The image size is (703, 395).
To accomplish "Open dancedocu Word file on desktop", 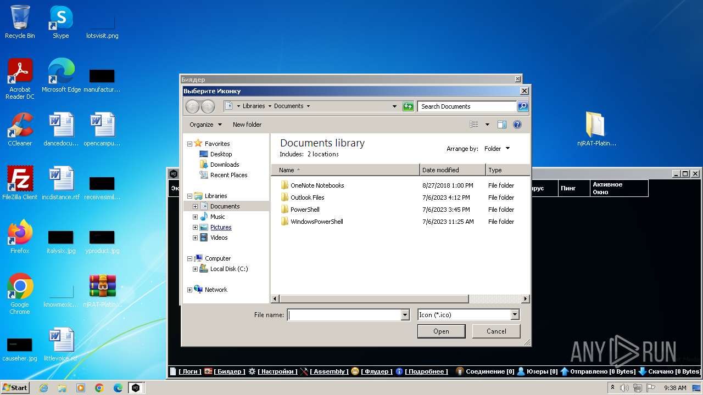I will click(x=61, y=129).
